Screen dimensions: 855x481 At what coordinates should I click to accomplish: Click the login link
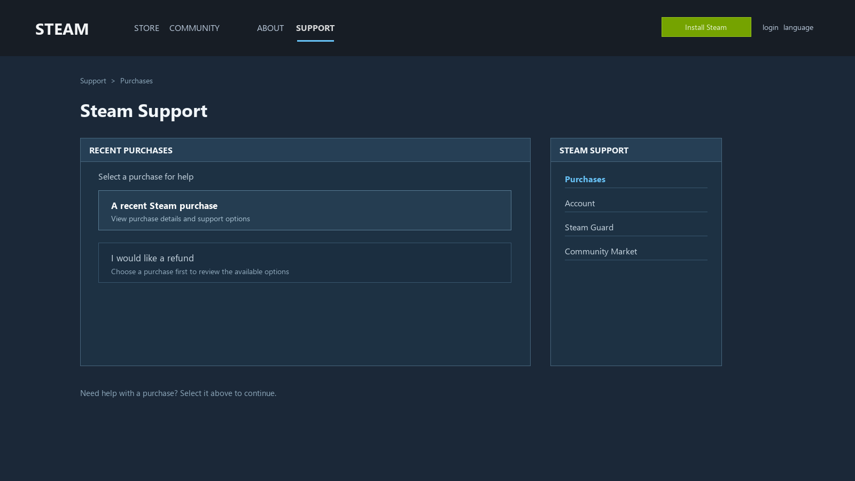(770, 27)
